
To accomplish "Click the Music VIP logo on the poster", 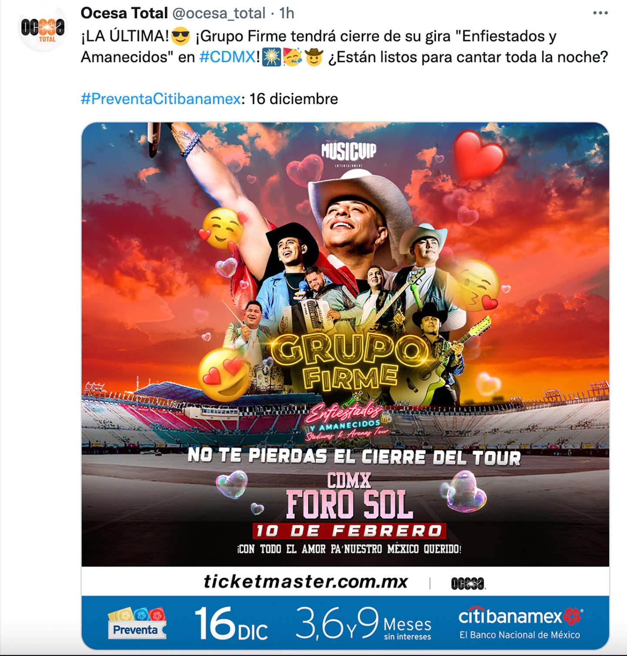I will 349,154.
